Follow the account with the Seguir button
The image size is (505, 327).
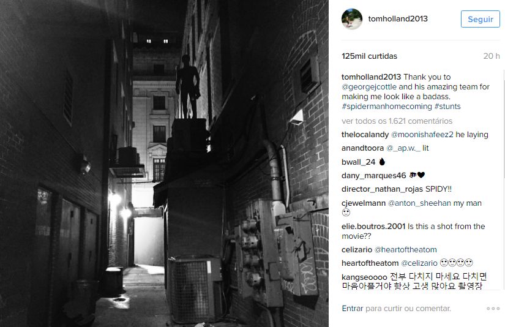point(480,19)
